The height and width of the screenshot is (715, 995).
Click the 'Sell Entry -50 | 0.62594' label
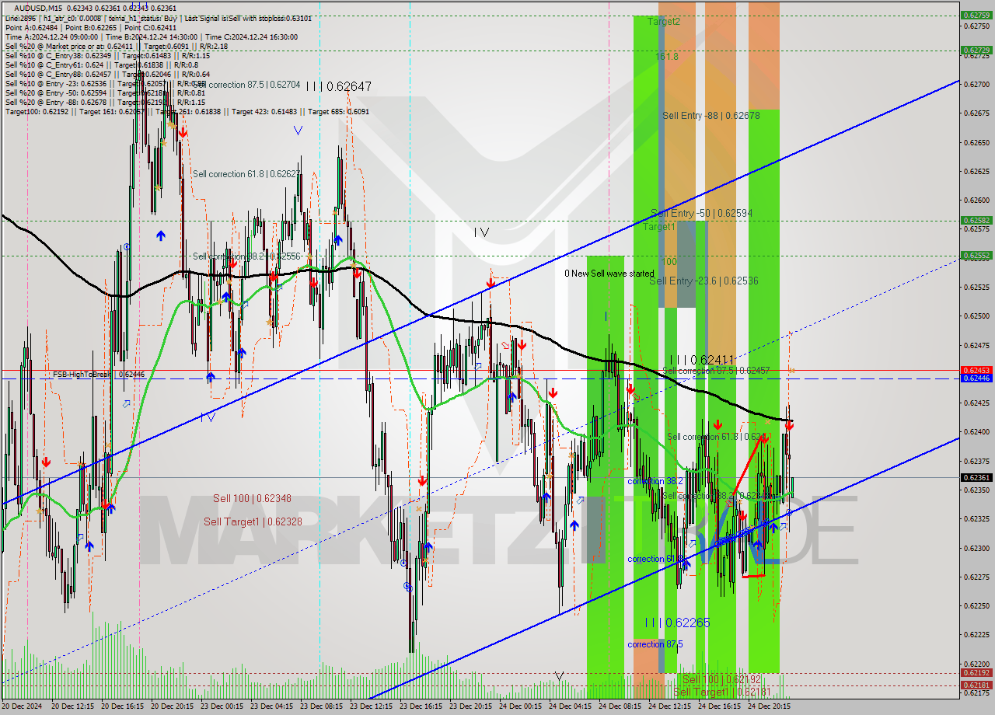702,213
